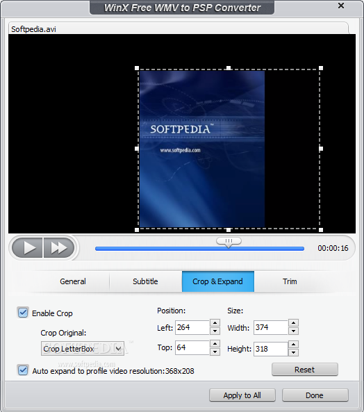Toggle Auto expand to profile resolution checkbox
Viewport: 364px width, 412px height.
23,370
